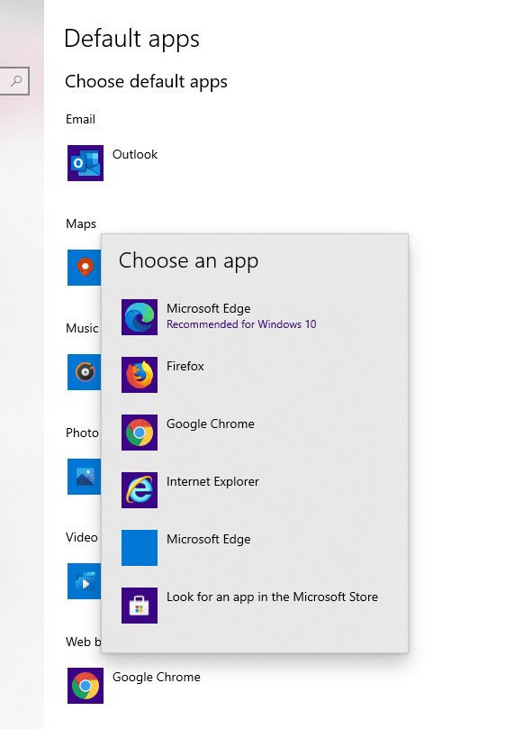Select Internet Explorer text entry
The height and width of the screenshot is (729, 505).
[212, 482]
